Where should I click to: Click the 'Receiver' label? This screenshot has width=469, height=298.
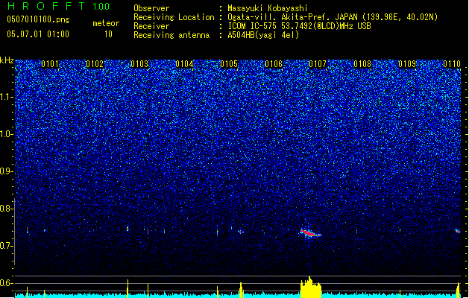click(151, 26)
